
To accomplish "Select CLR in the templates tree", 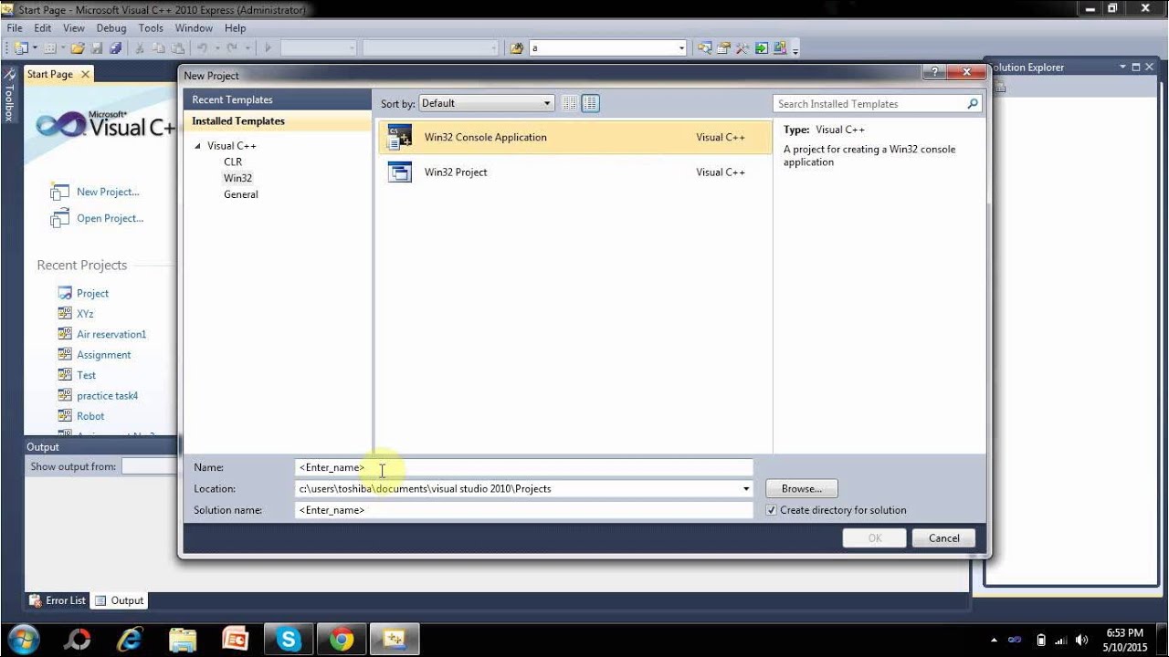I will (233, 162).
